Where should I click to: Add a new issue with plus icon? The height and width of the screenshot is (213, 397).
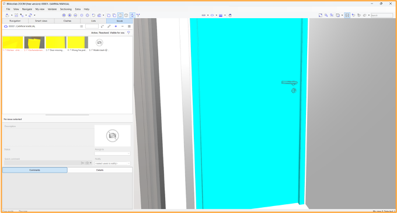pos(116,26)
